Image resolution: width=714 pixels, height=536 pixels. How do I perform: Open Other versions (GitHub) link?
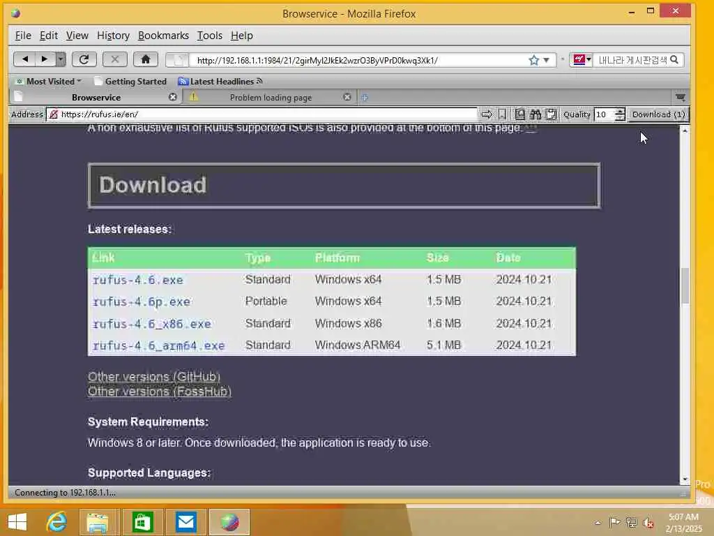pos(154,376)
